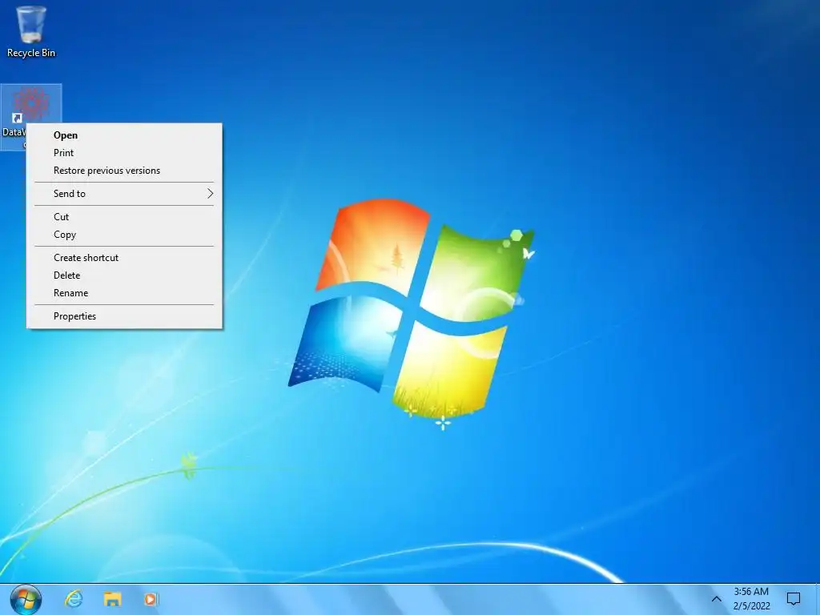
Task: Click the Recycle Bin label text
Action: tap(31, 53)
